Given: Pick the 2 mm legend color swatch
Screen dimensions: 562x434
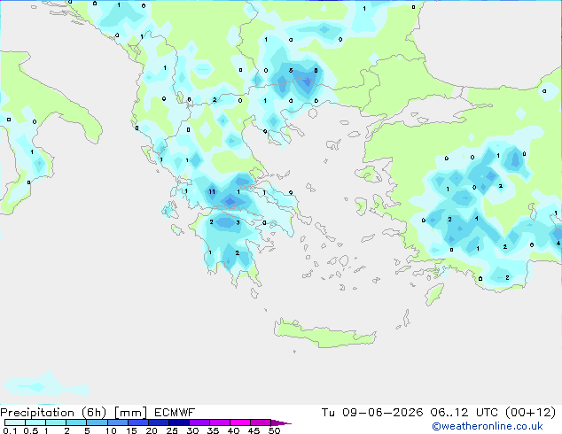Looking at the screenshot, I should point(76,422).
